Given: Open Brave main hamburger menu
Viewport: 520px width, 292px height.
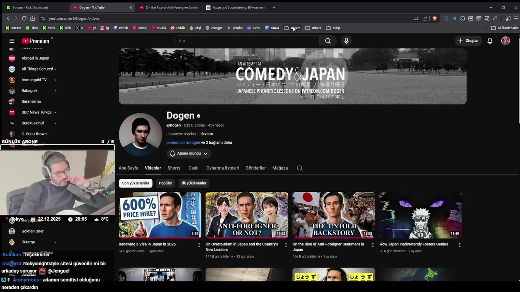Looking at the screenshot, I should pyautogui.click(x=516, y=18).
